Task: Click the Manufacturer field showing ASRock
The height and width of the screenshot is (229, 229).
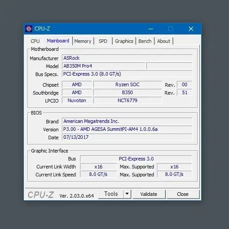Action: click(127, 58)
